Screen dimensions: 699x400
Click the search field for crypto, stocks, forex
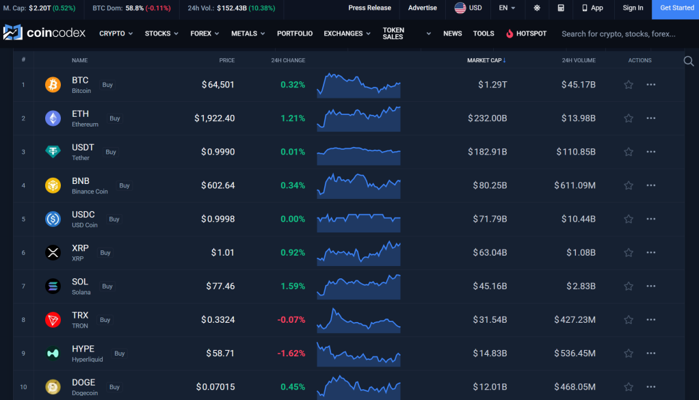tap(618, 34)
